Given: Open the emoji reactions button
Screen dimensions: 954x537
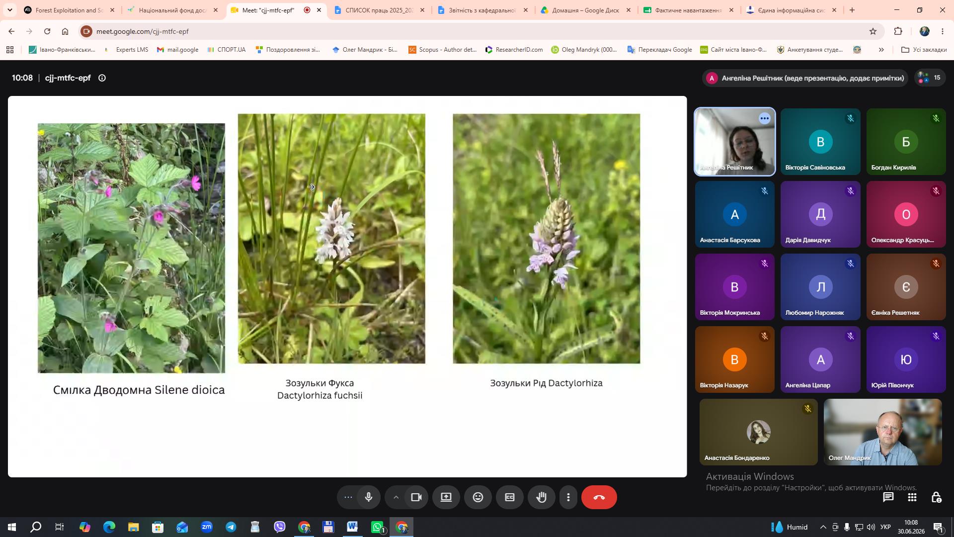Looking at the screenshot, I should tap(478, 497).
